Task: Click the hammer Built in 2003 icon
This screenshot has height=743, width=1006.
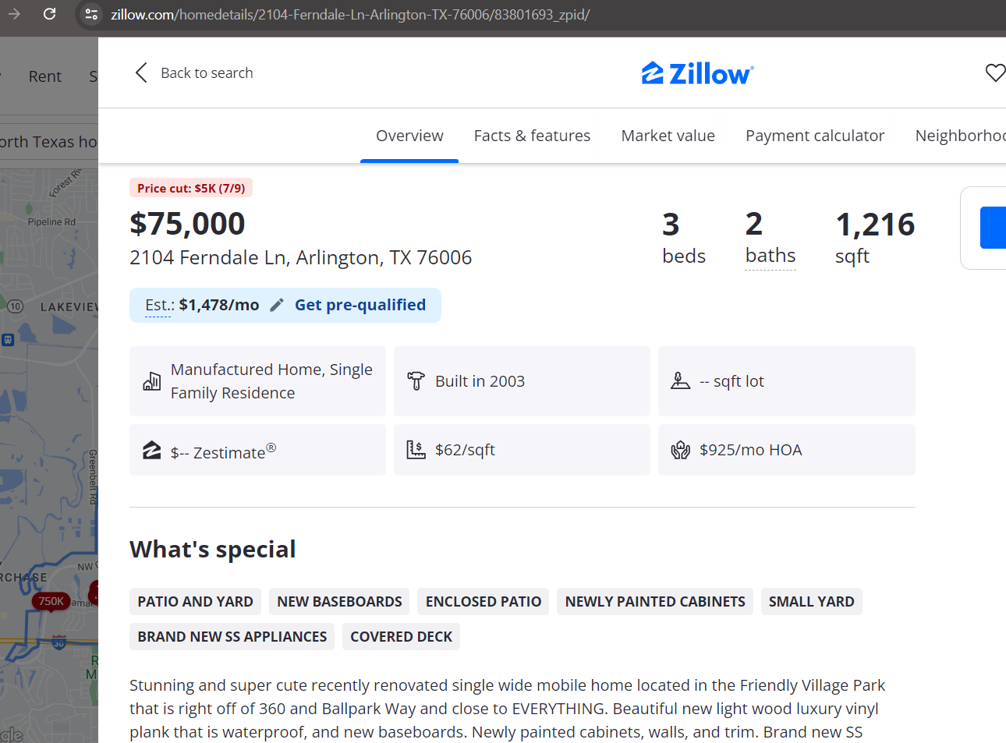Action: click(x=416, y=381)
